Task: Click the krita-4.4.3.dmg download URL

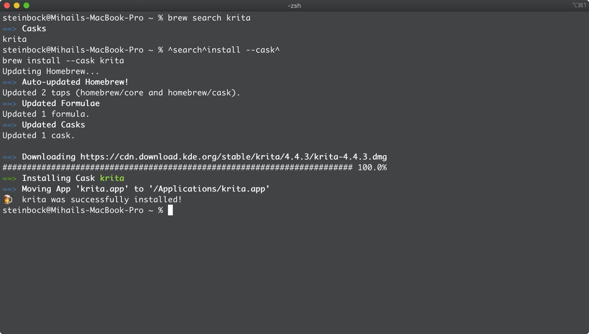Action: click(234, 157)
